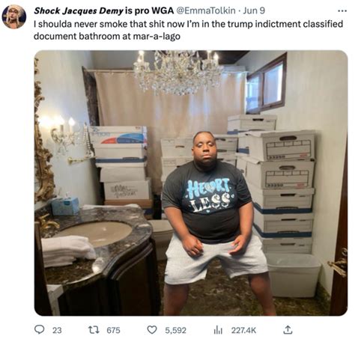Click the 23 replies count
355x342 pixels.
57,330
